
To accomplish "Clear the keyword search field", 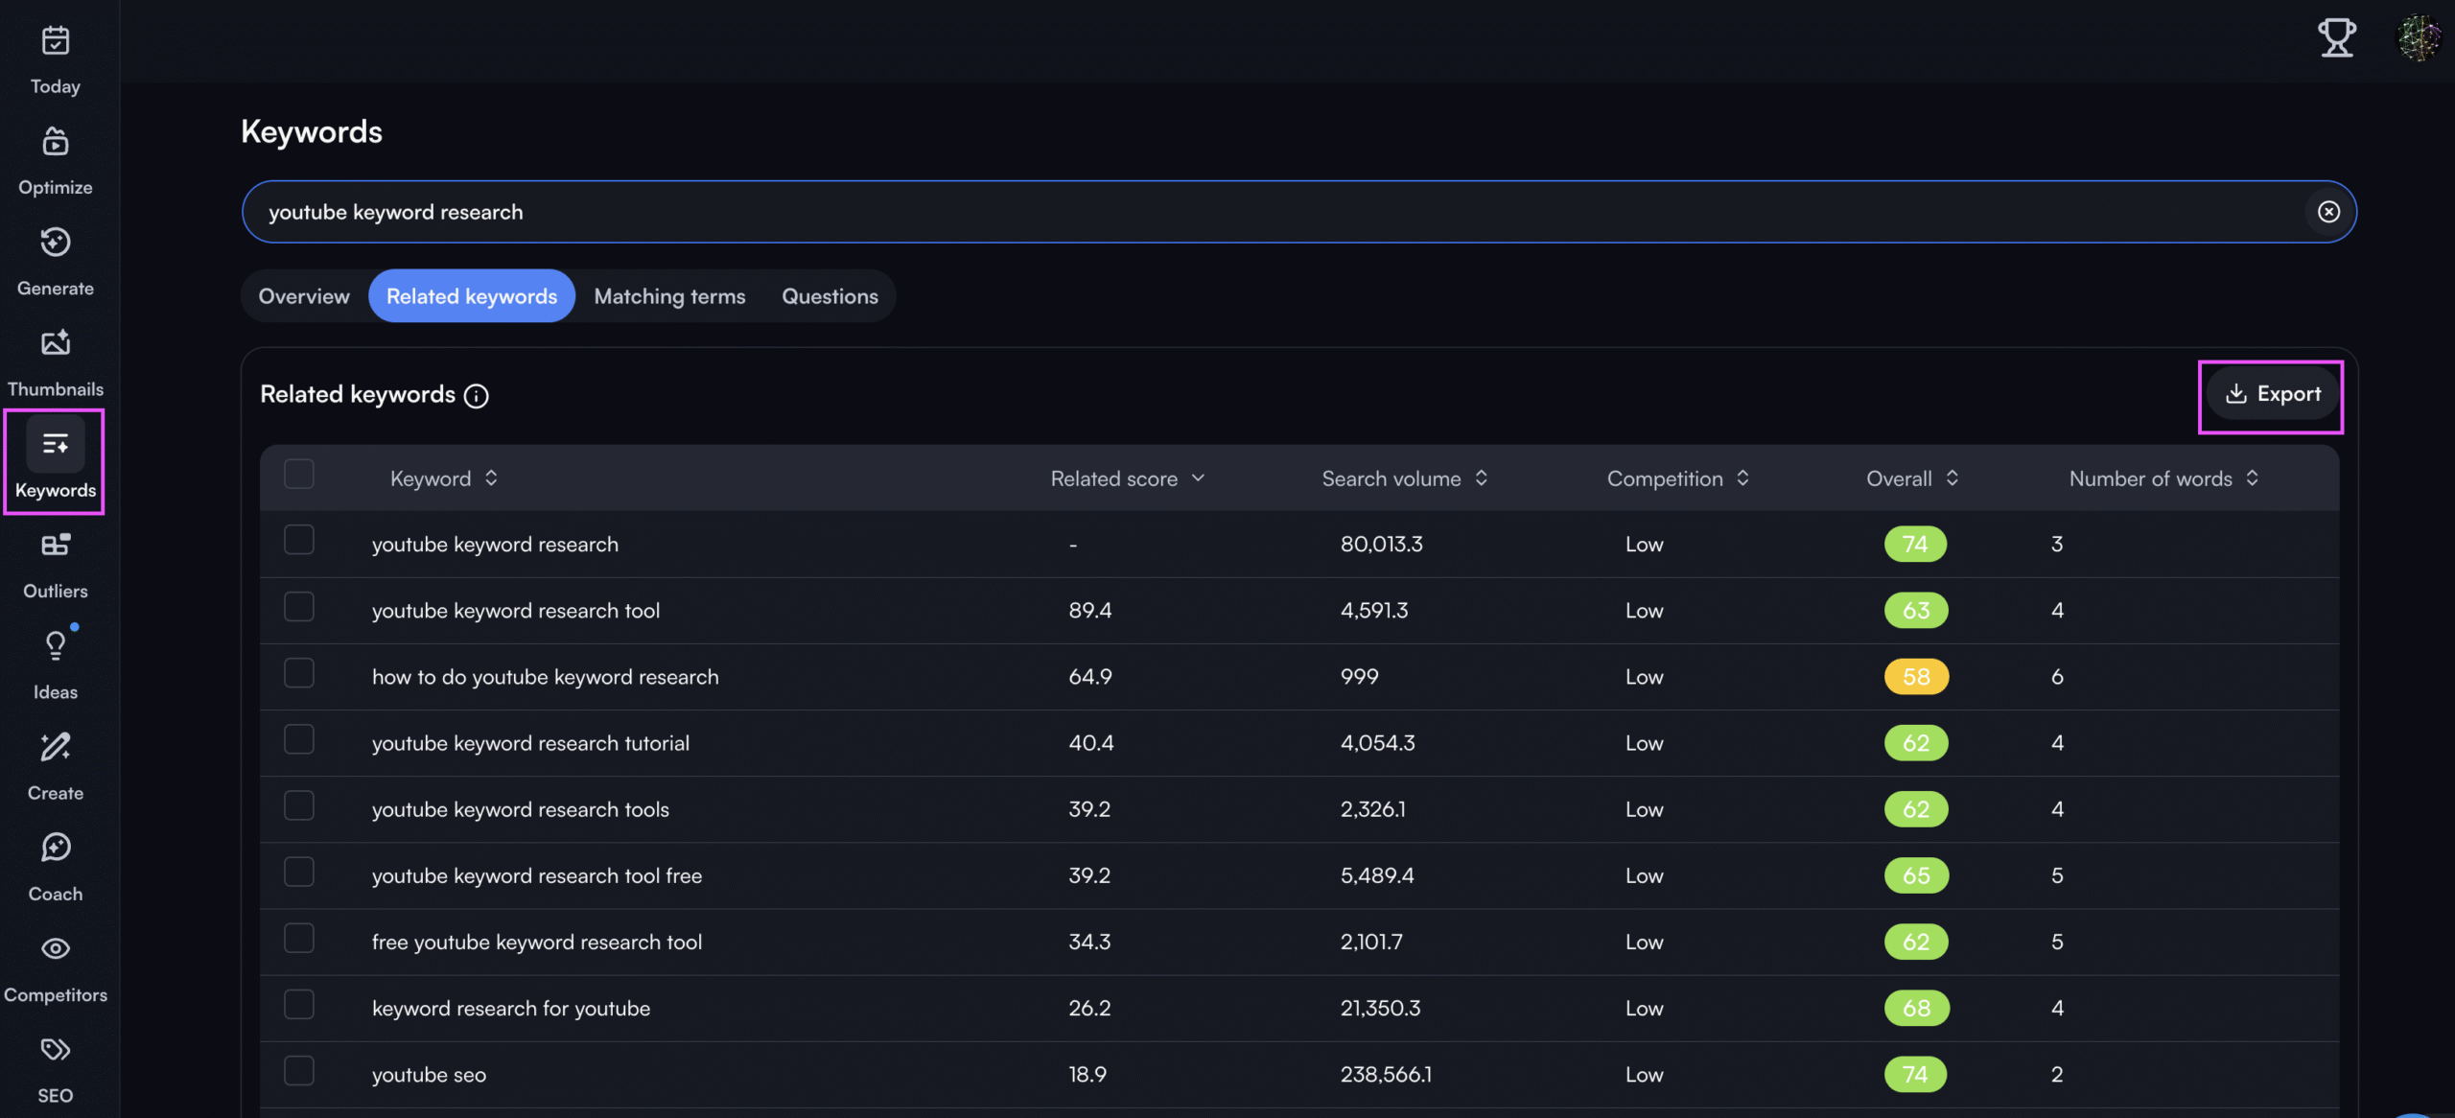I will (2328, 212).
